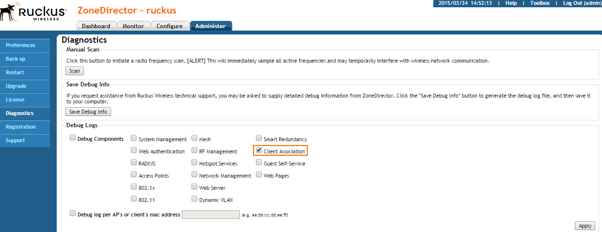Uncheck the Client Association checkbox
The height and width of the screenshot is (232, 602).
[x=259, y=150]
